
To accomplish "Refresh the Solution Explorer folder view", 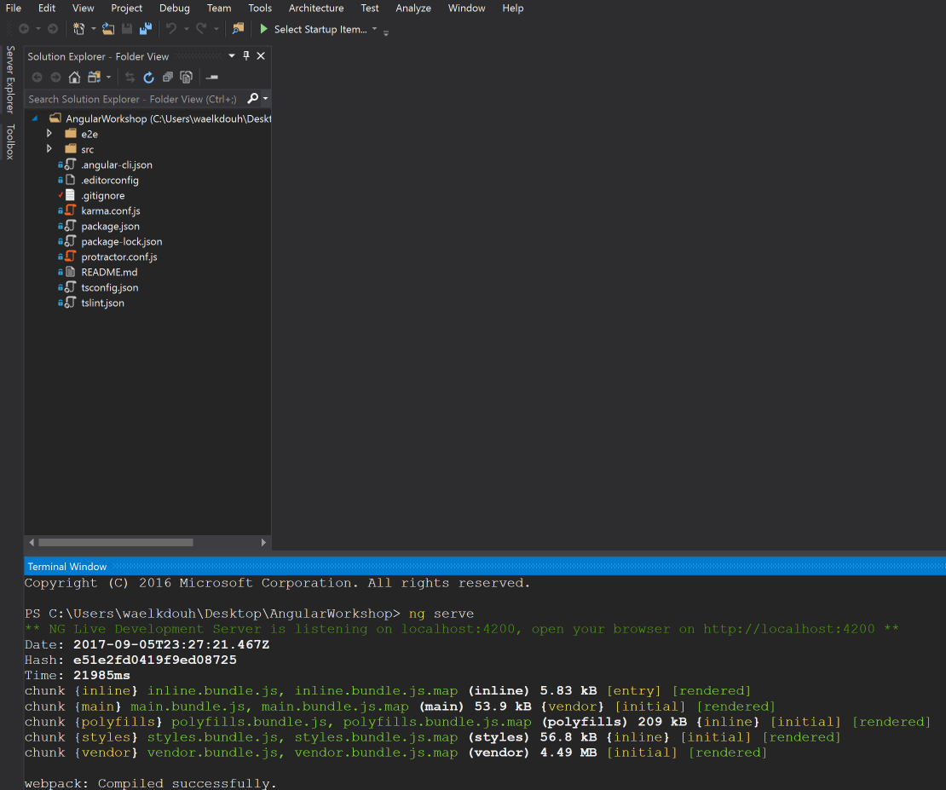I will click(x=148, y=78).
